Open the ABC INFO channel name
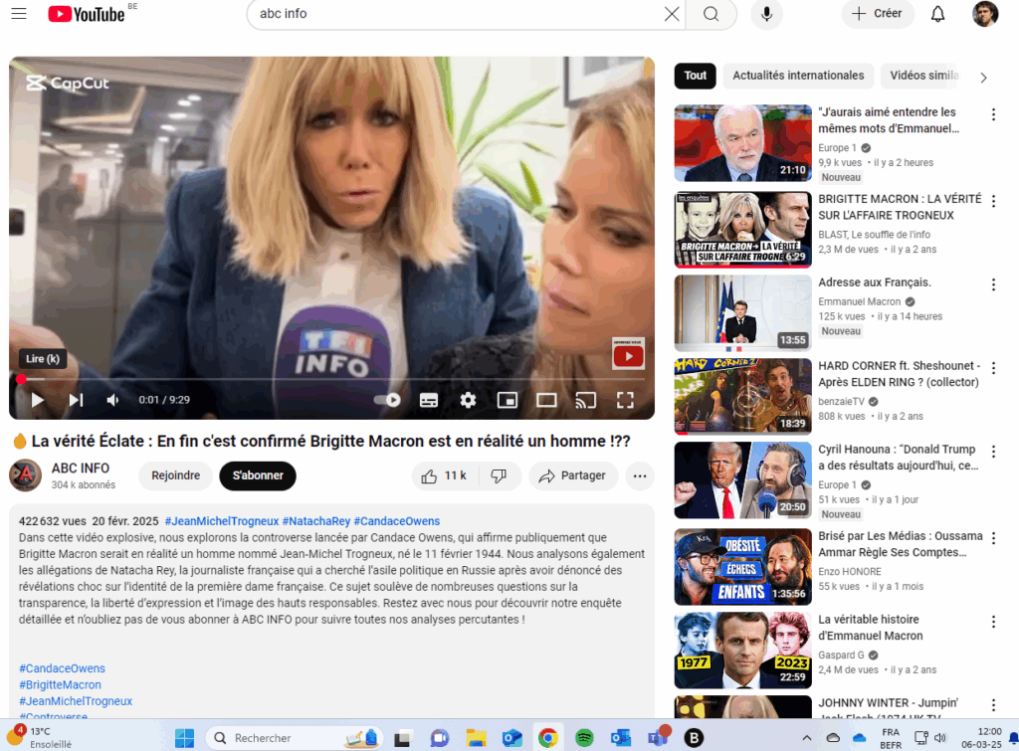Screen dimensions: 1019x751 tap(81, 469)
